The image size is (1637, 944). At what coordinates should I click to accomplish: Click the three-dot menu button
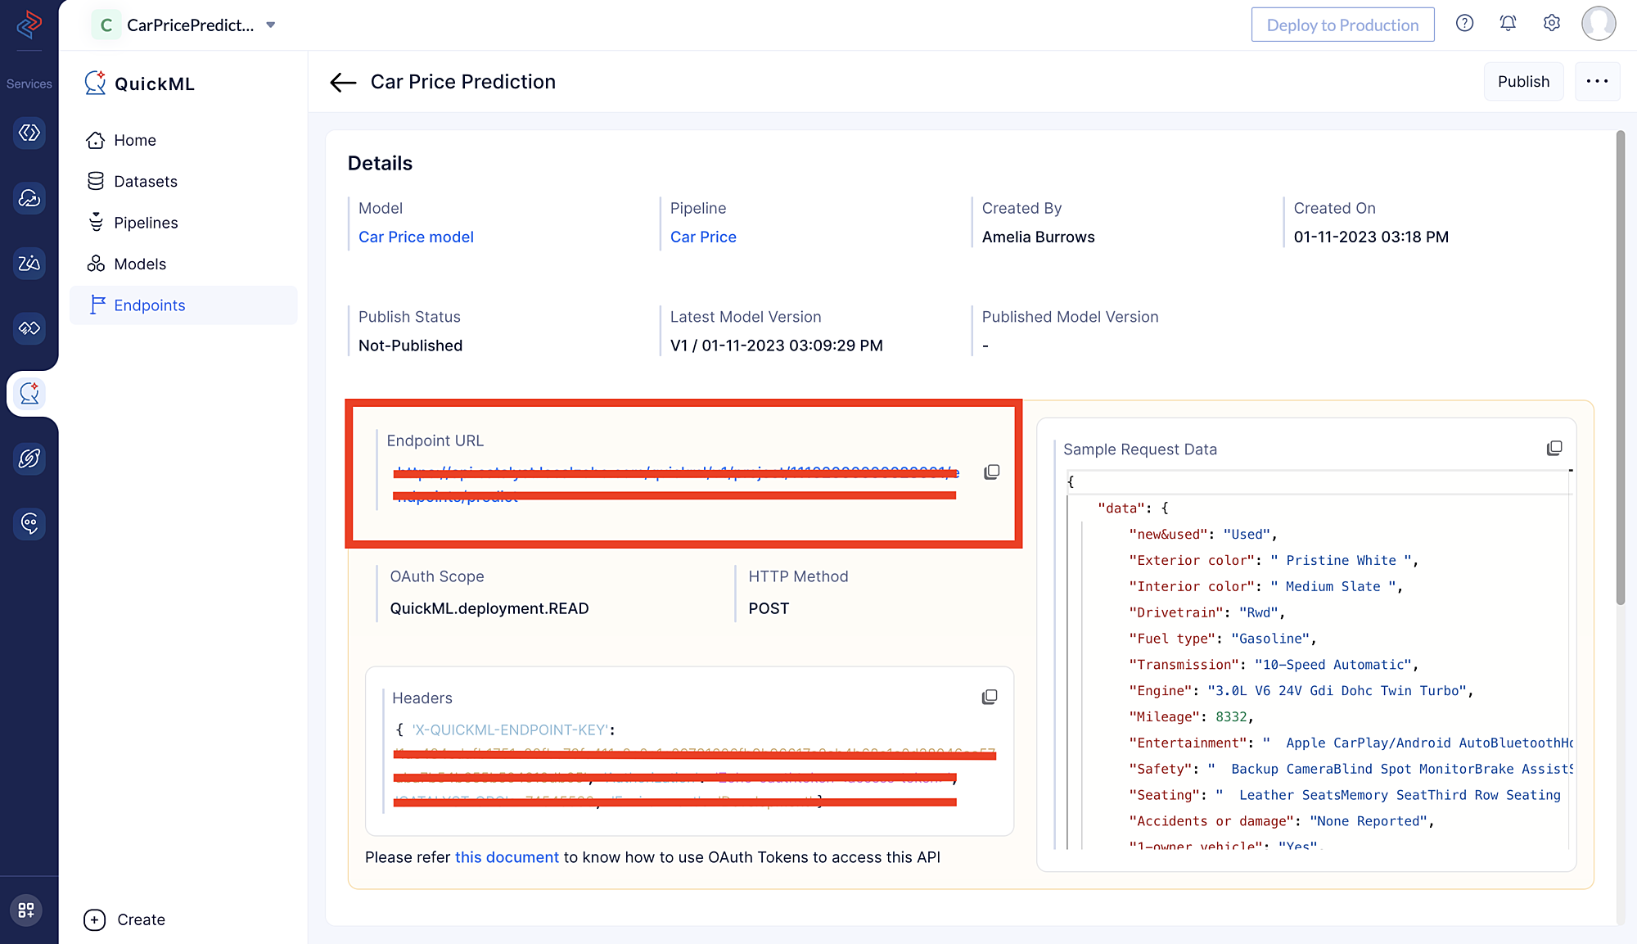[x=1597, y=81]
